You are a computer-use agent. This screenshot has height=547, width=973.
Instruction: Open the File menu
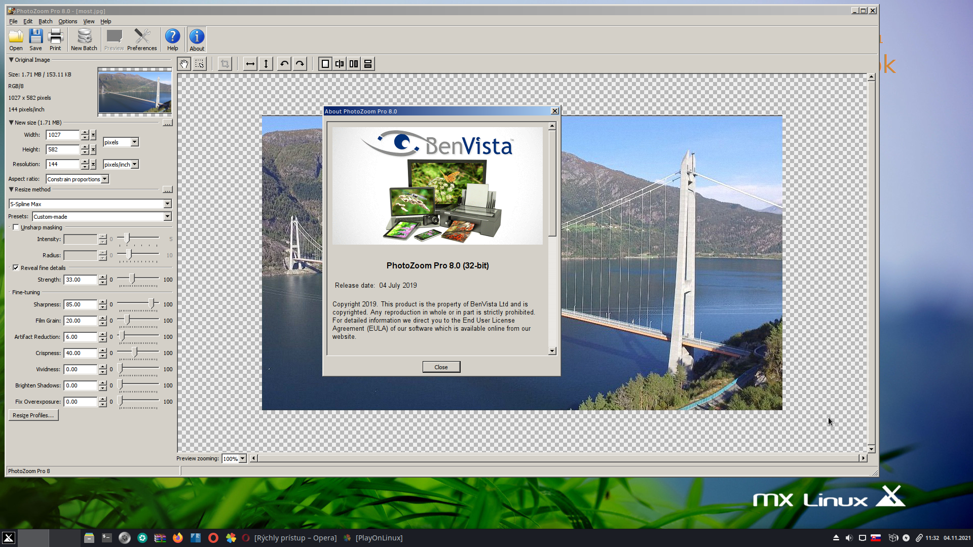13,21
